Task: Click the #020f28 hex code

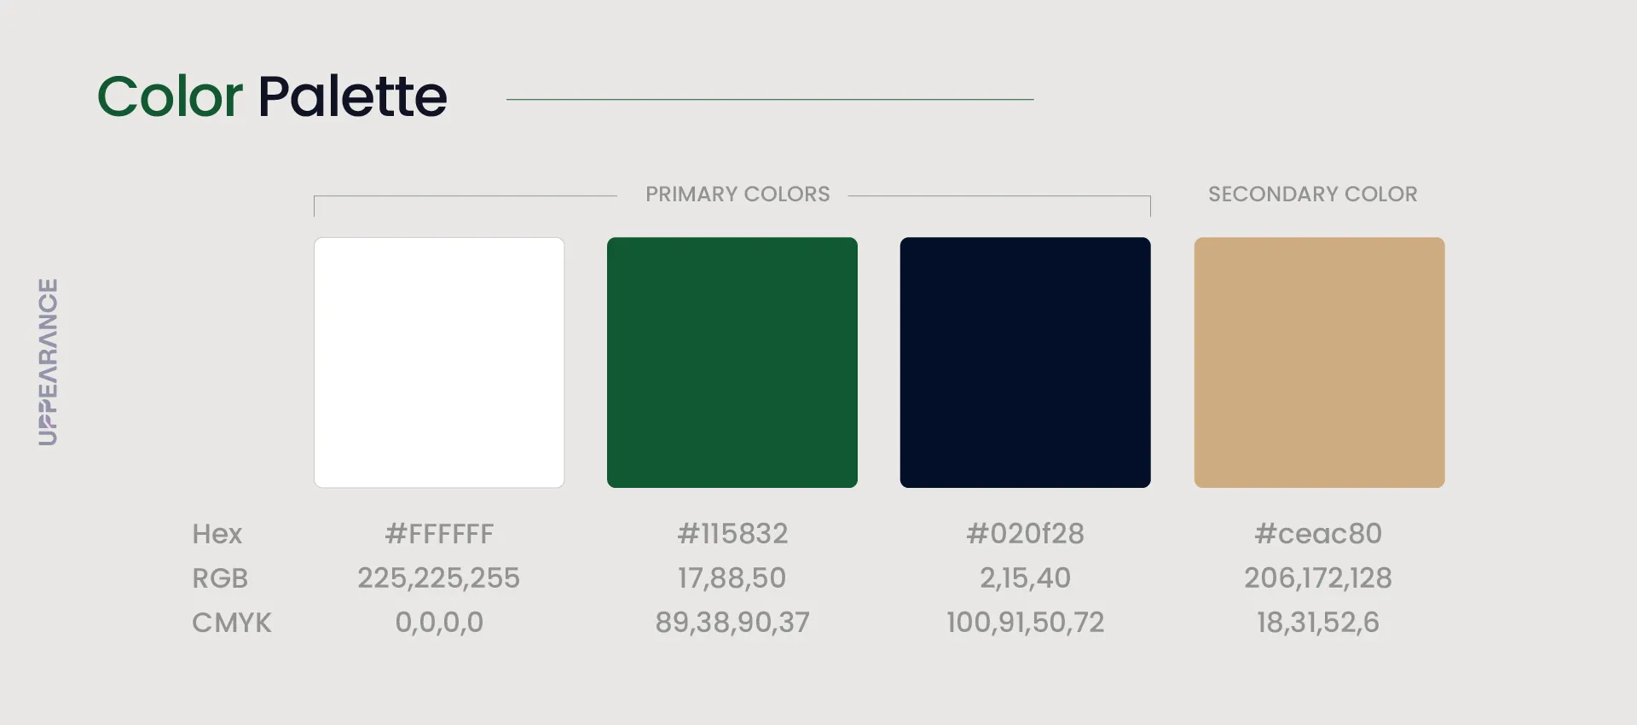Action: point(1025,534)
